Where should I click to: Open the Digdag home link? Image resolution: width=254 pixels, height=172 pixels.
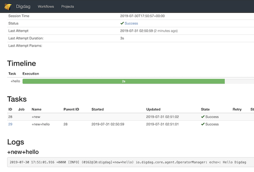pyautogui.click(x=23, y=7)
